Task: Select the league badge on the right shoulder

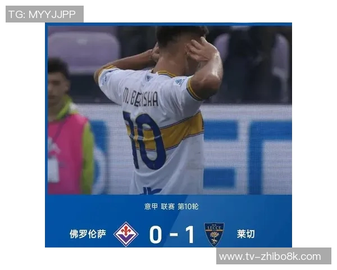Action: click(x=180, y=82)
